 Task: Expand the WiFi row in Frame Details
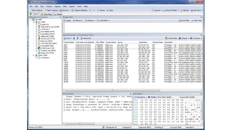[65, 99]
